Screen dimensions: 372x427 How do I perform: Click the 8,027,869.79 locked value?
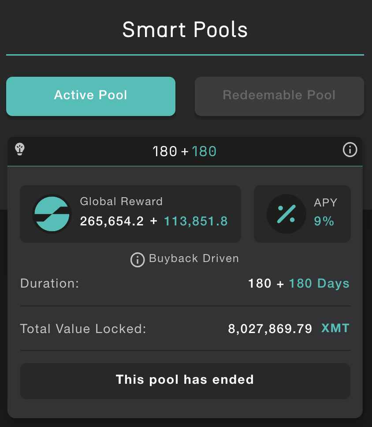coord(270,329)
